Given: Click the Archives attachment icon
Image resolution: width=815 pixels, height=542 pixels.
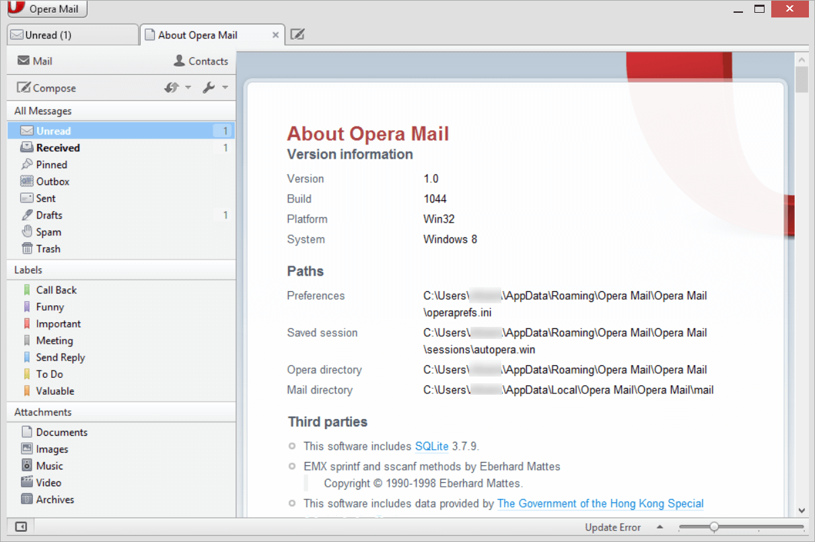Looking at the screenshot, I should [x=27, y=499].
